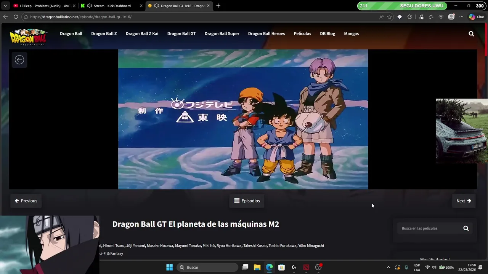Toggle the Read aloud icon in the address bar
This screenshot has width=488, height=274.
click(381, 17)
